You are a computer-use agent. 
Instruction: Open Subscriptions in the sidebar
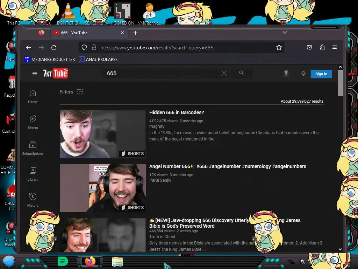point(33,149)
